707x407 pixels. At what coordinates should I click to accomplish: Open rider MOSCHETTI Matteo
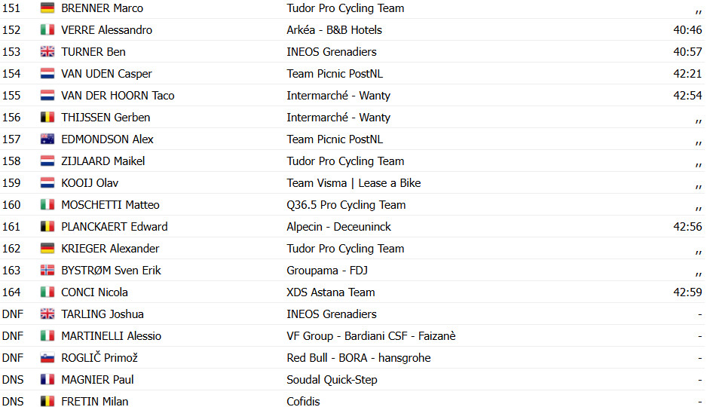coord(111,204)
